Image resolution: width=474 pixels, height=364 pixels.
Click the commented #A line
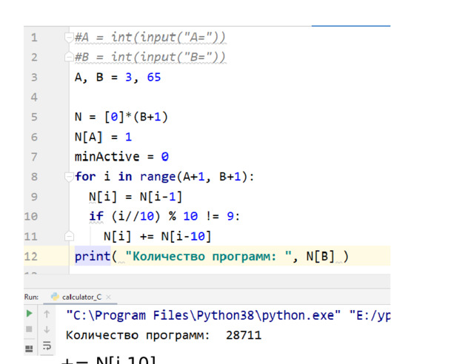click(150, 38)
